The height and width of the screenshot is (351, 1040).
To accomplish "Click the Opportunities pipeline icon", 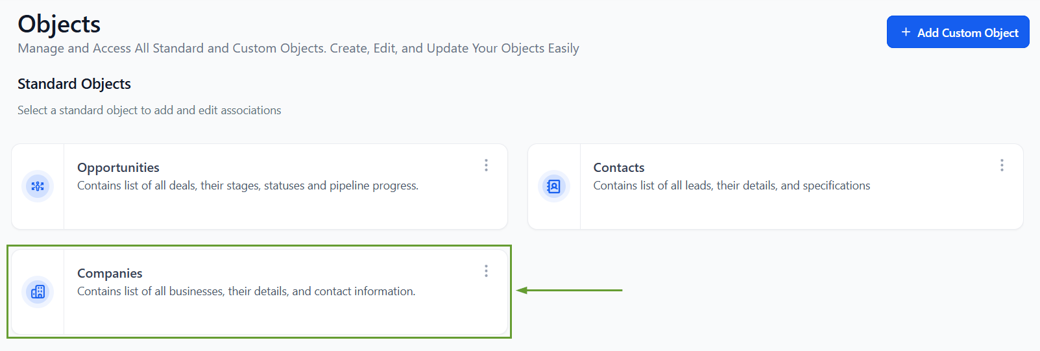I will (x=38, y=186).
